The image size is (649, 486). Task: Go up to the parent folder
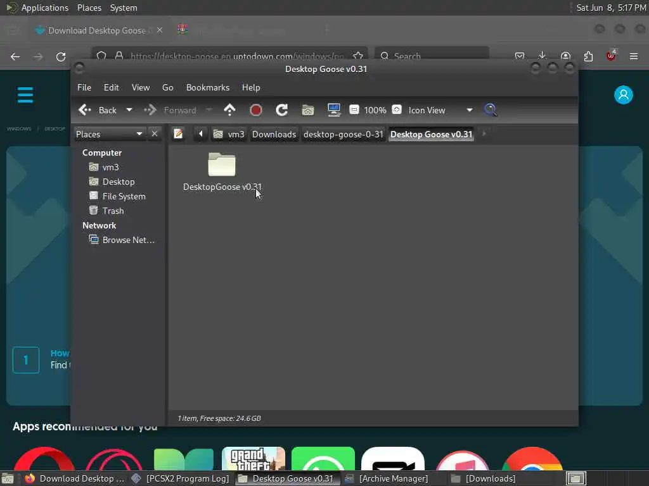[229, 110]
